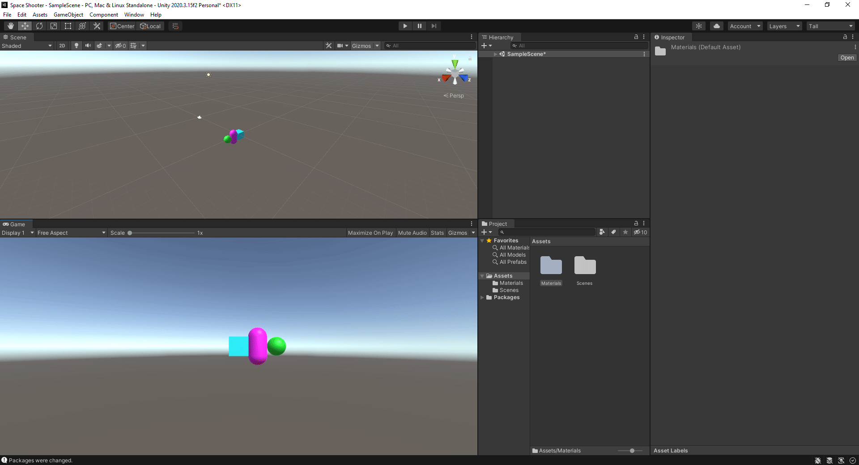Select the Hand tool

pos(10,25)
